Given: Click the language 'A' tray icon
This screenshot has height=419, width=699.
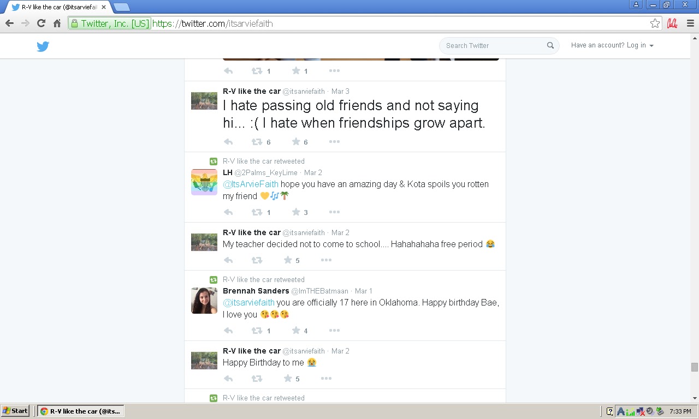Looking at the screenshot, I should [x=621, y=411].
